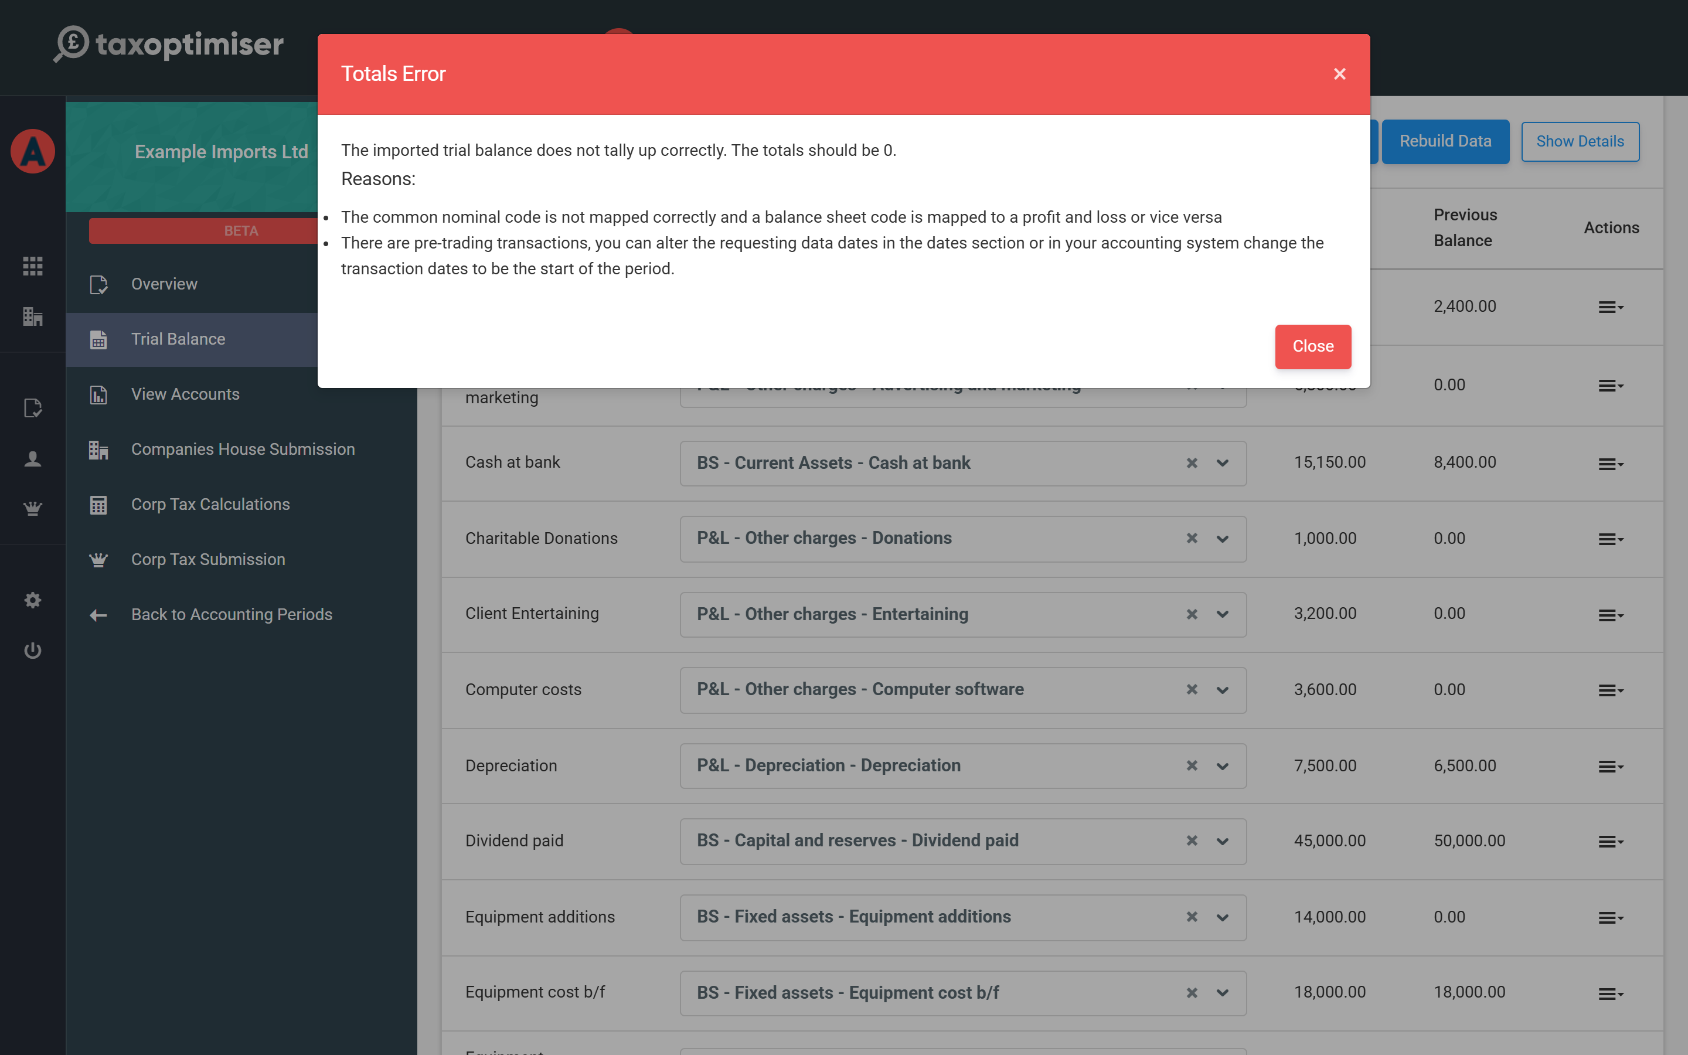The height and width of the screenshot is (1055, 1688).
Task: Click the 15,150.00 balance value
Action: pyautogui.click(x=1329, y=462)
